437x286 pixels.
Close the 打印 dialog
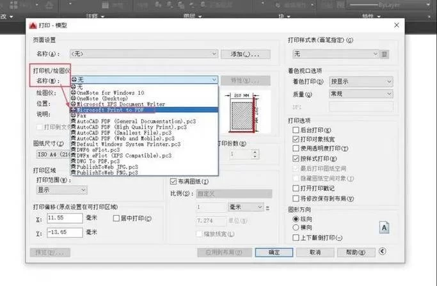(x=397, y=26)
